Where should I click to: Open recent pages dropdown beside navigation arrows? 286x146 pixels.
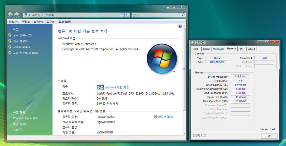click(x=21, y=15)
